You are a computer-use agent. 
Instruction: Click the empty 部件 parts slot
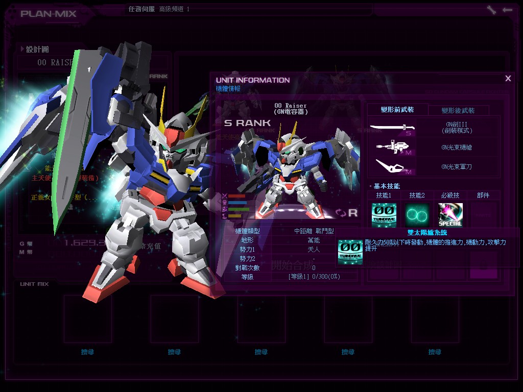(x=483, y=215)
